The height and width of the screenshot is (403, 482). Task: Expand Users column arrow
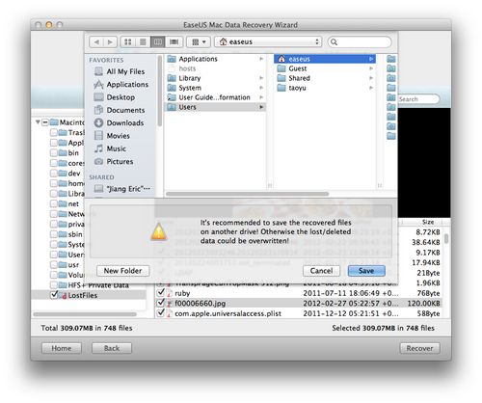click(261, 107)
